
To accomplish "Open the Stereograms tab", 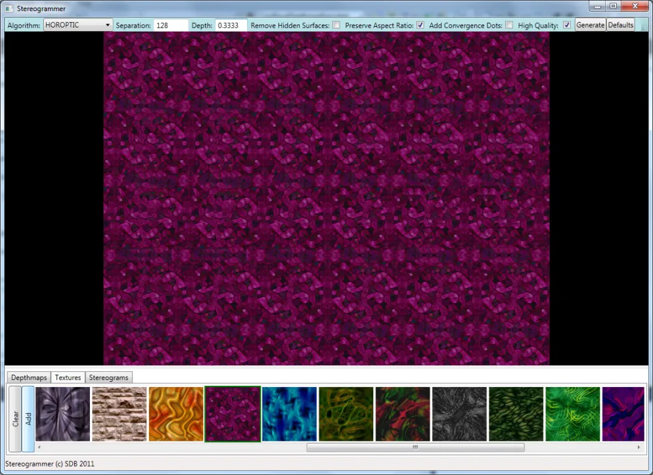I will 108,377.
